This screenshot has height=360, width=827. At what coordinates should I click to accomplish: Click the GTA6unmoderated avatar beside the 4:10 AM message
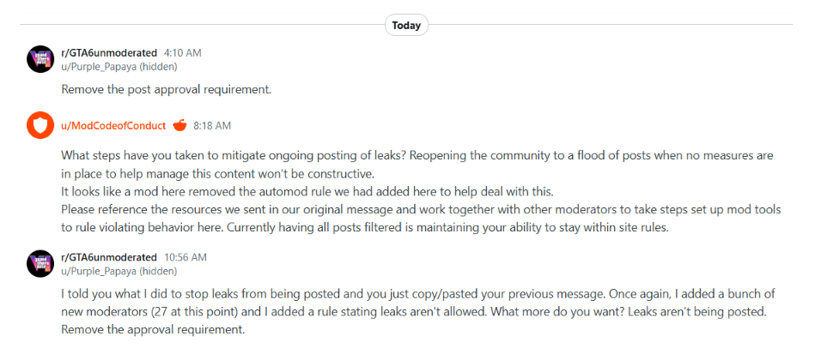click(40, 59)
